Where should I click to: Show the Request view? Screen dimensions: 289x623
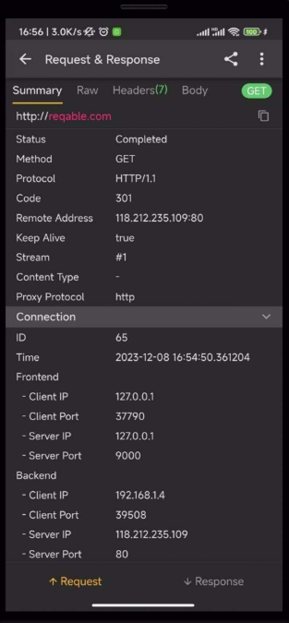pyautogui.click(x=75, y=581)
